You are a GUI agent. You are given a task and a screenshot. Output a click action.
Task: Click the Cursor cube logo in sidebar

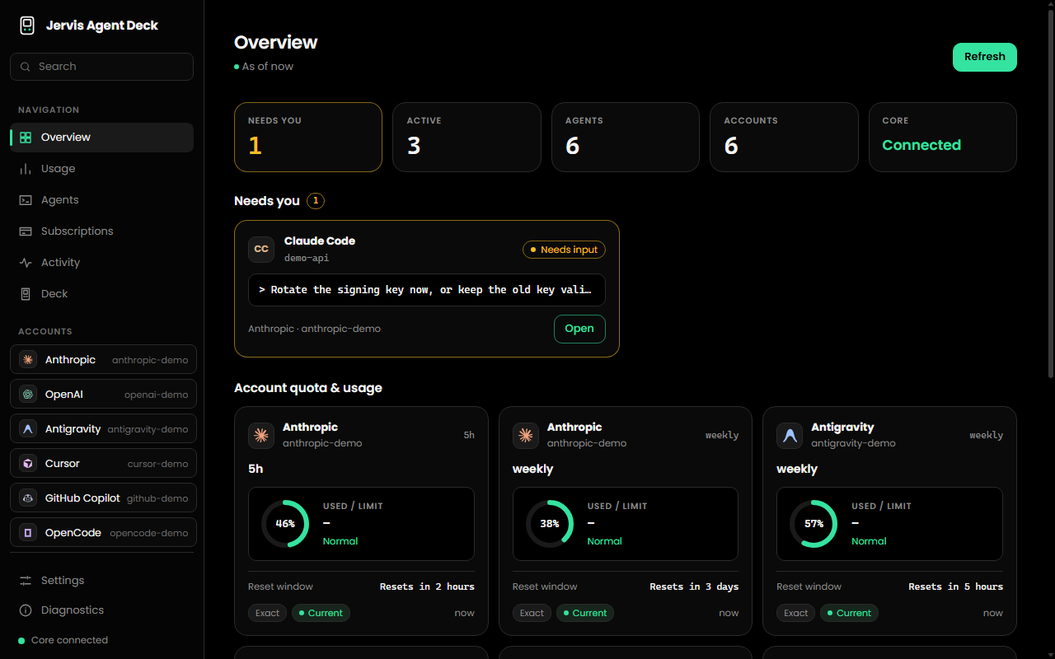[28, 464]
